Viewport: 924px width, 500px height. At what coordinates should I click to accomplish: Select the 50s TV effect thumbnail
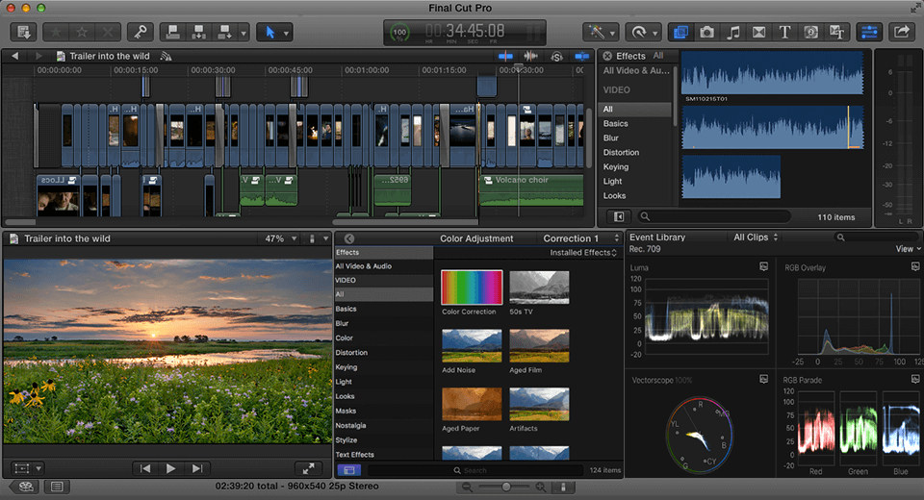coord(539,287)
